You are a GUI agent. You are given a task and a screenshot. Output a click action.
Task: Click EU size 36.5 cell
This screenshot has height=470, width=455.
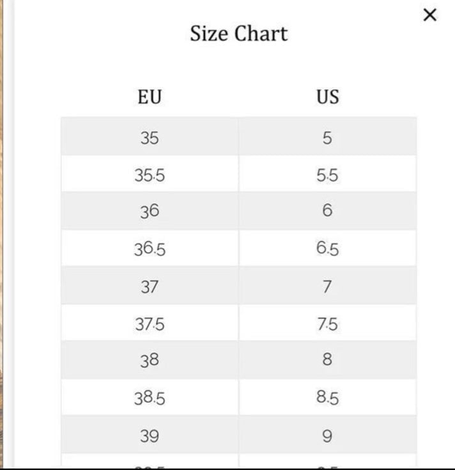pos(150,248)
